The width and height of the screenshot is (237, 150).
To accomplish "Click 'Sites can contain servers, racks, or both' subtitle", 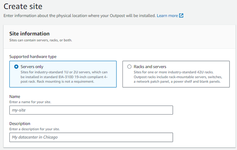I will coord(41,40).
